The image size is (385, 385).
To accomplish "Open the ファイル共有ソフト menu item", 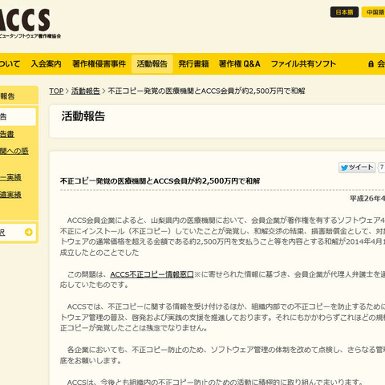I will 303,64.
